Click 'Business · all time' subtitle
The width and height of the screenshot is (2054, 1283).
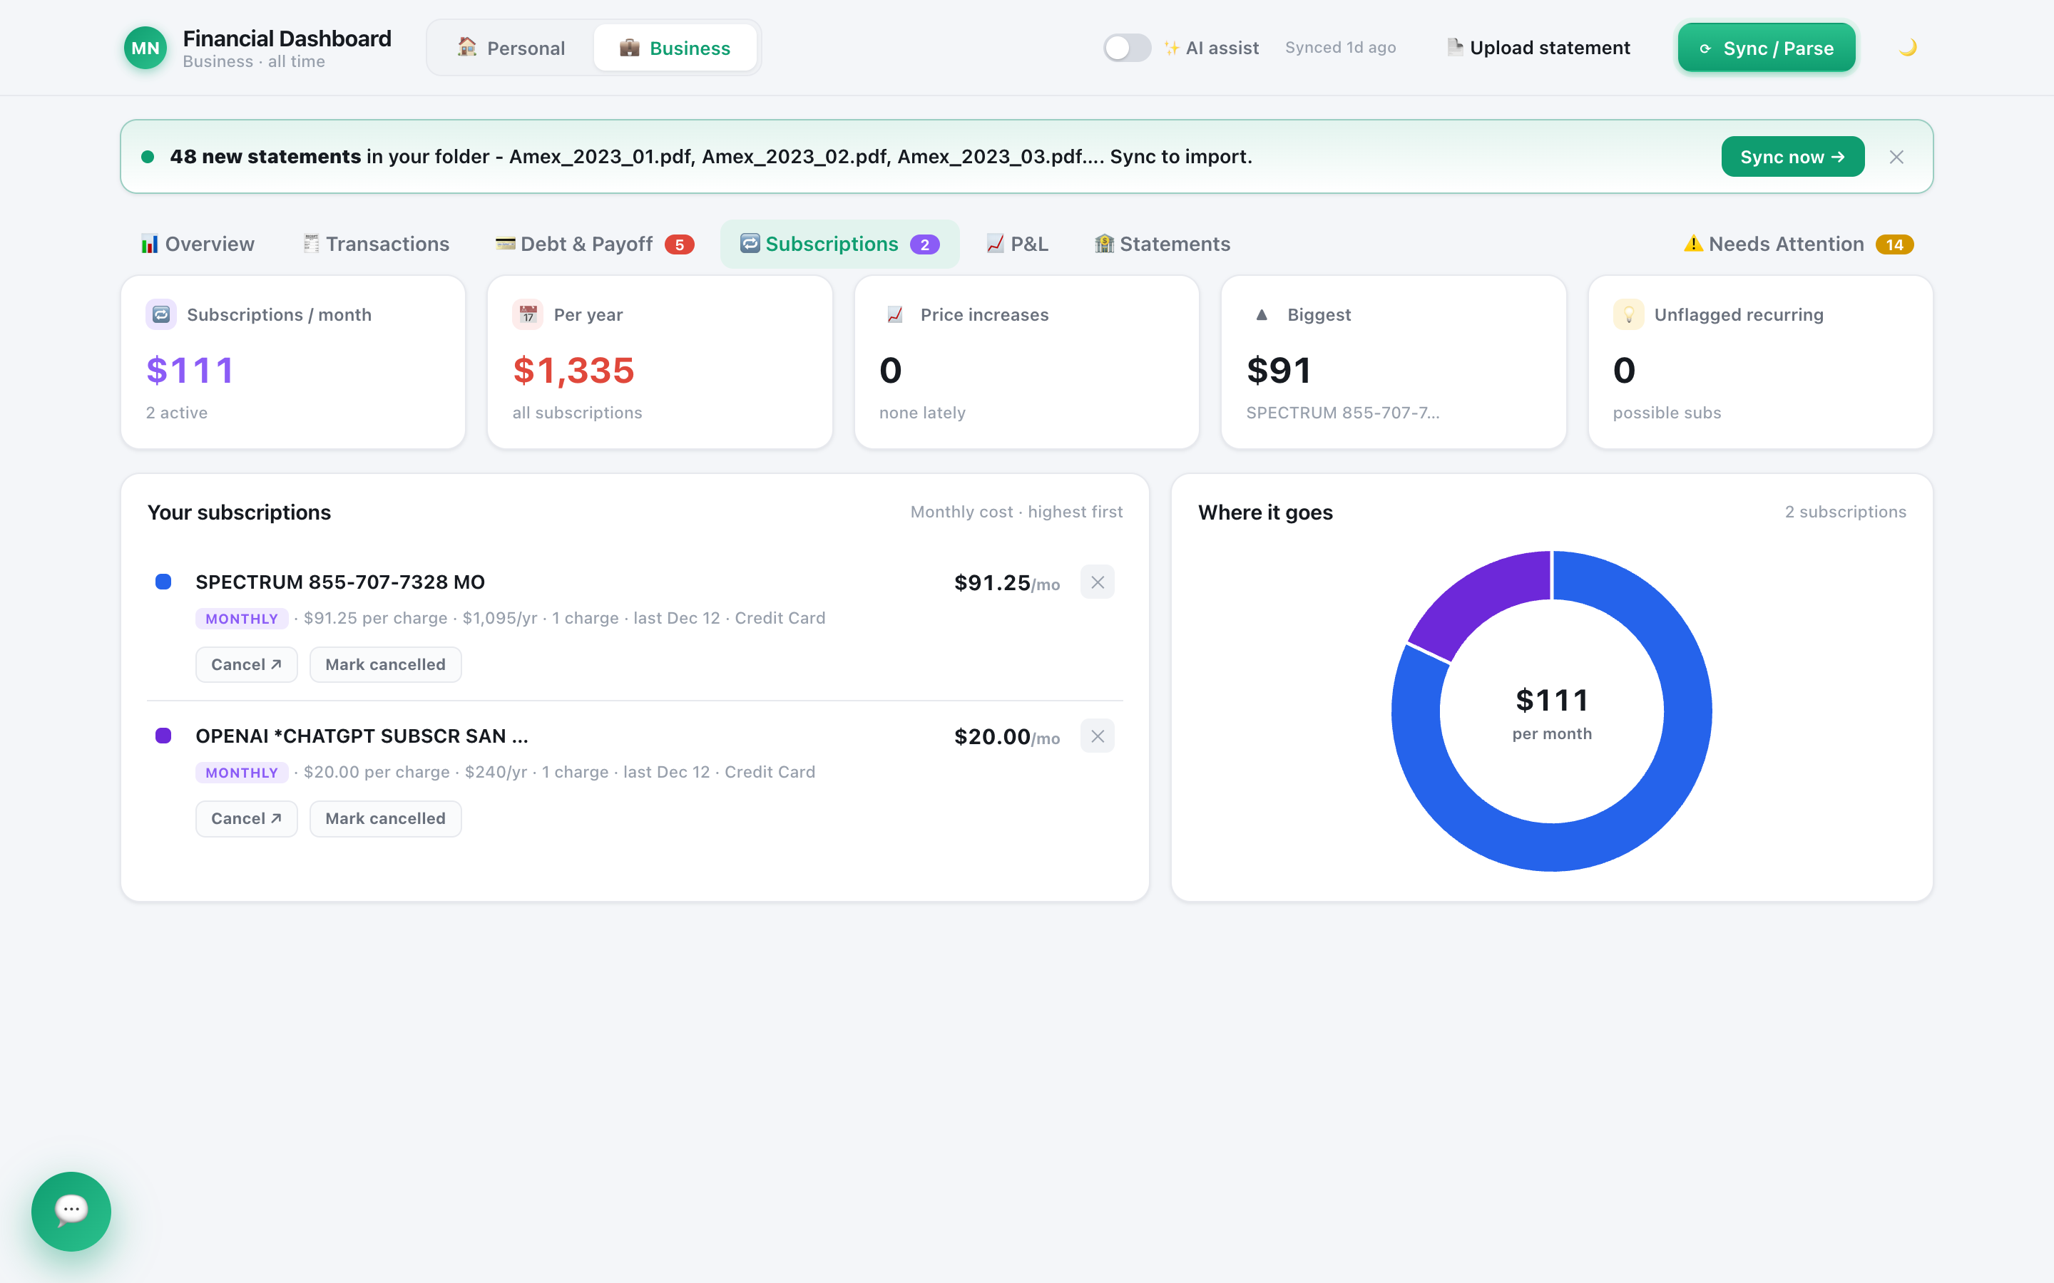coord(254,61)
